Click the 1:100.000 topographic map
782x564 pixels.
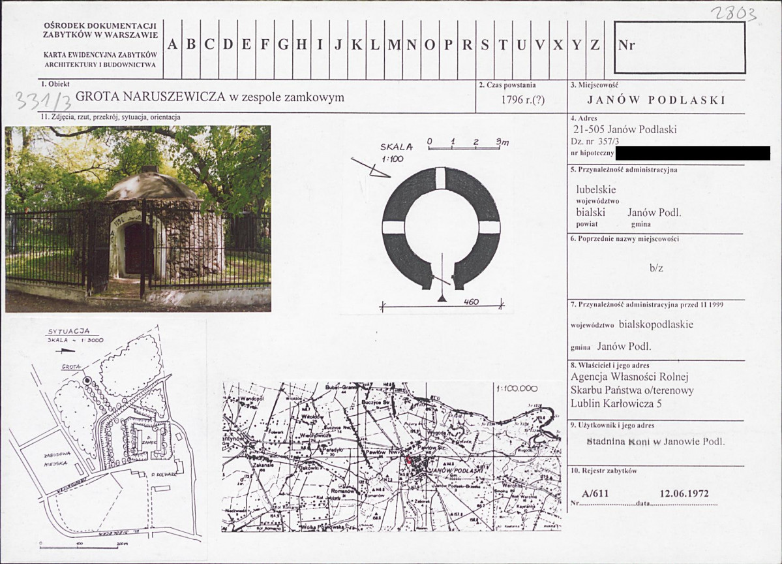coord(391,457)
